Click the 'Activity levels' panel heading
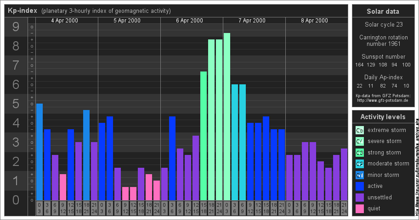The image size is (419, 220). click(383, 117)
